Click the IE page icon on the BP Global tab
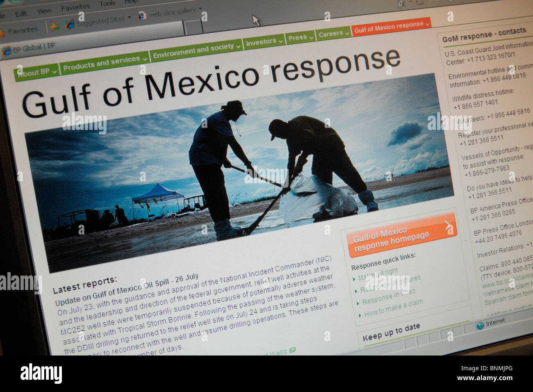 tap(6, 51)
